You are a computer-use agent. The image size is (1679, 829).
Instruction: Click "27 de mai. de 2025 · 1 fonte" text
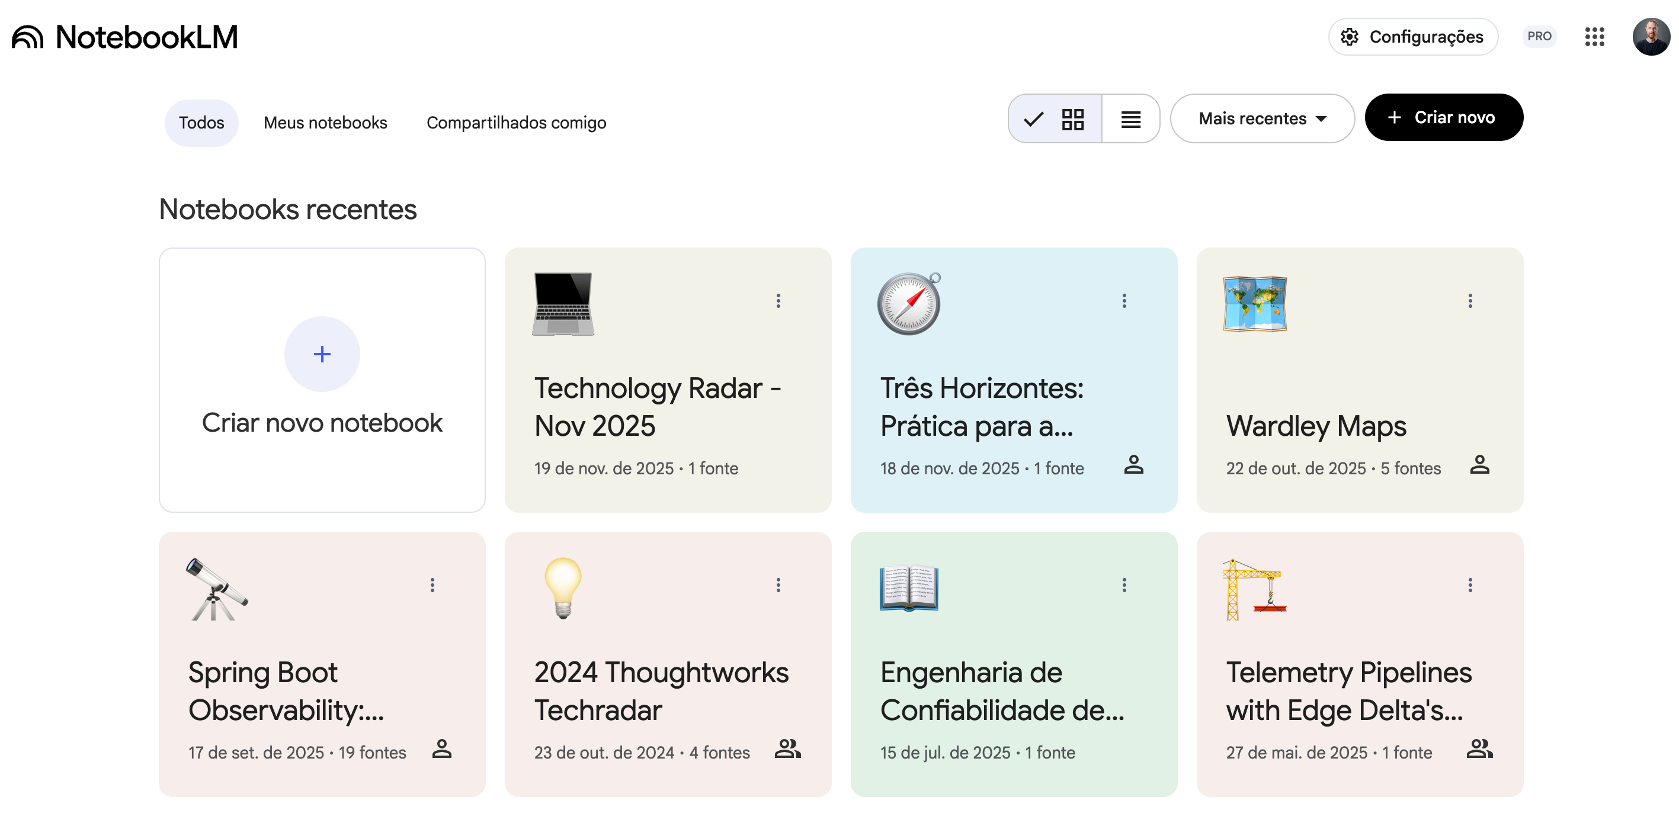pos(1329,752)
